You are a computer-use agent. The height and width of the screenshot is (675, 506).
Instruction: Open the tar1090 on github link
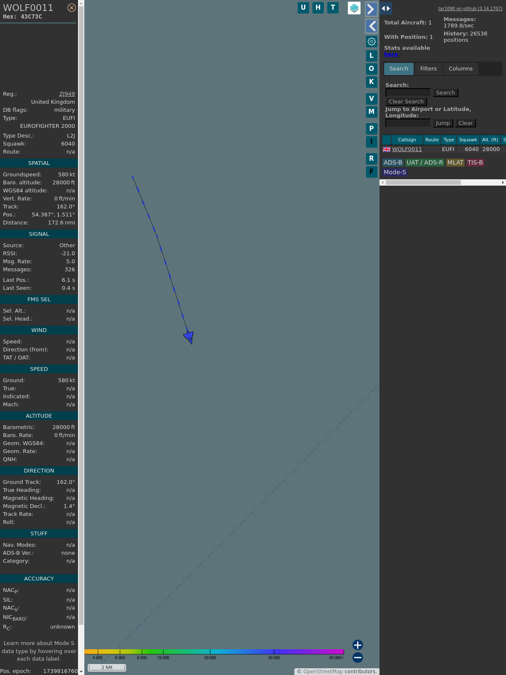point(470,8)
